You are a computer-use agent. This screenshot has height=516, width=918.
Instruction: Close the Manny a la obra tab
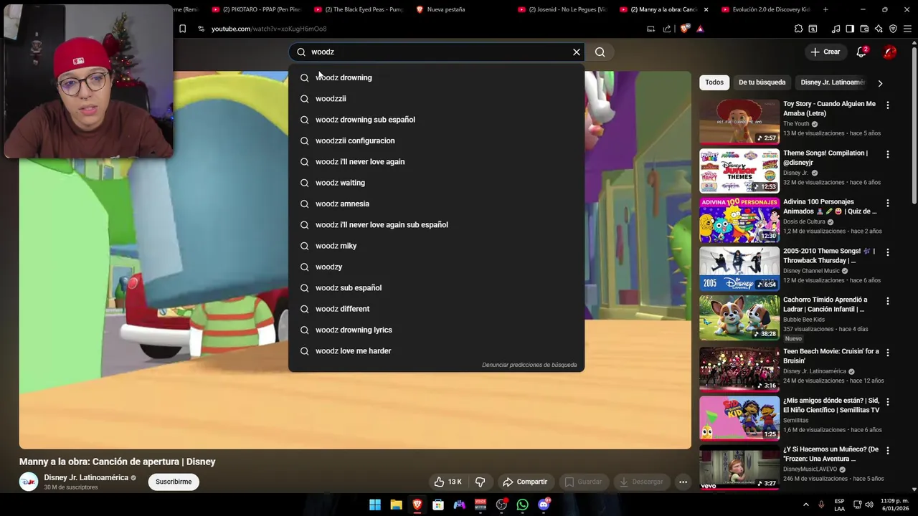coord(706,9)
